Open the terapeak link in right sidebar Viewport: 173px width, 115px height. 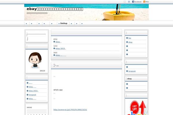[132, 71]
